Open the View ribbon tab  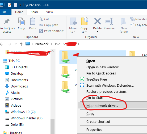(x=49, y=12)
